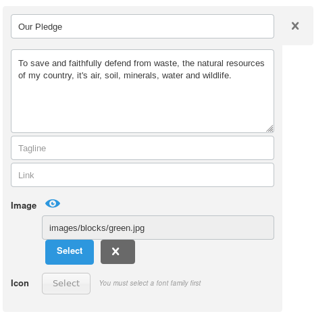This screenshot has height=316, width=335.
Task: Click the font family hint text
Action: point(150,283)
